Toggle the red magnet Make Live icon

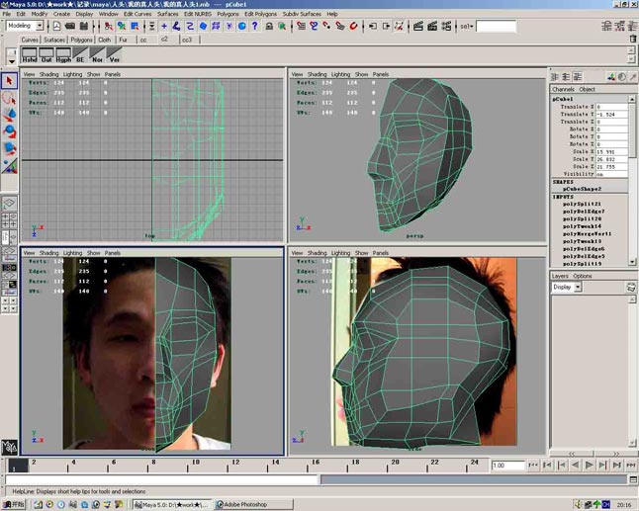[x=353, y=26]
